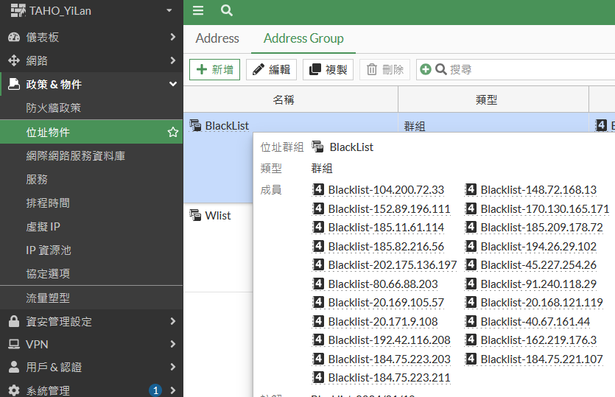This screenshot has height=397, width=615.
Task: Click the 新增 button
Action: (x=214, y=70)
